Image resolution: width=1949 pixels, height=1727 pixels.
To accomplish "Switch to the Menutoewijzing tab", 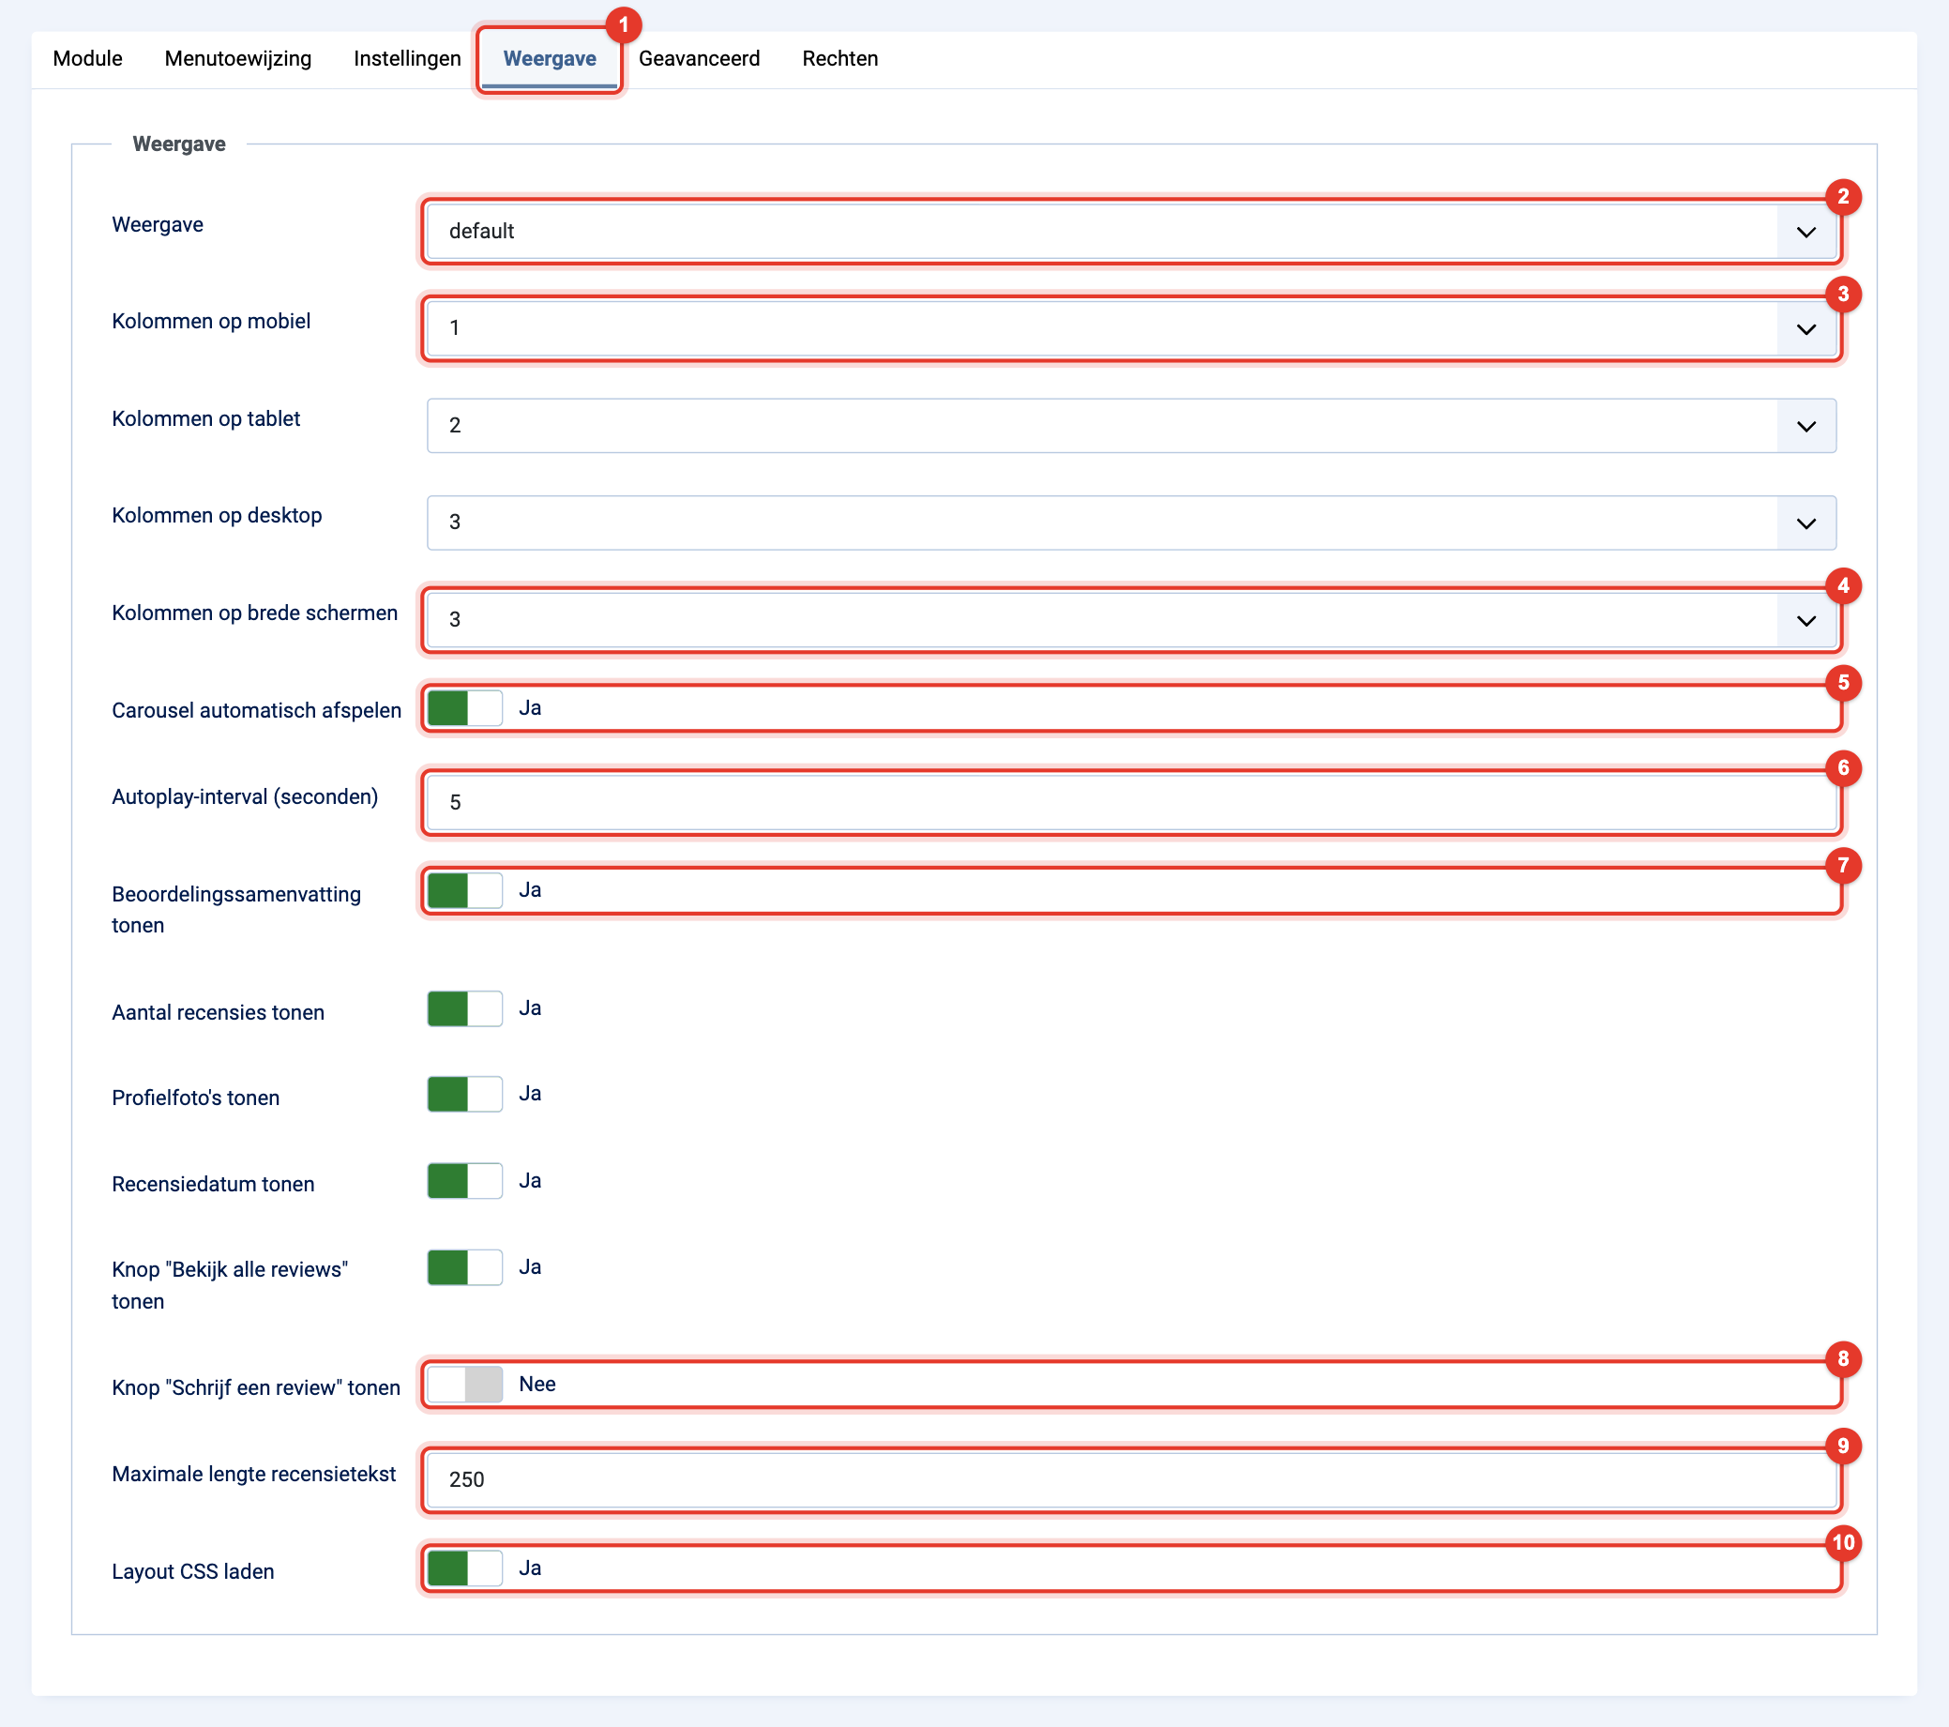I will (x=238, y=58).
